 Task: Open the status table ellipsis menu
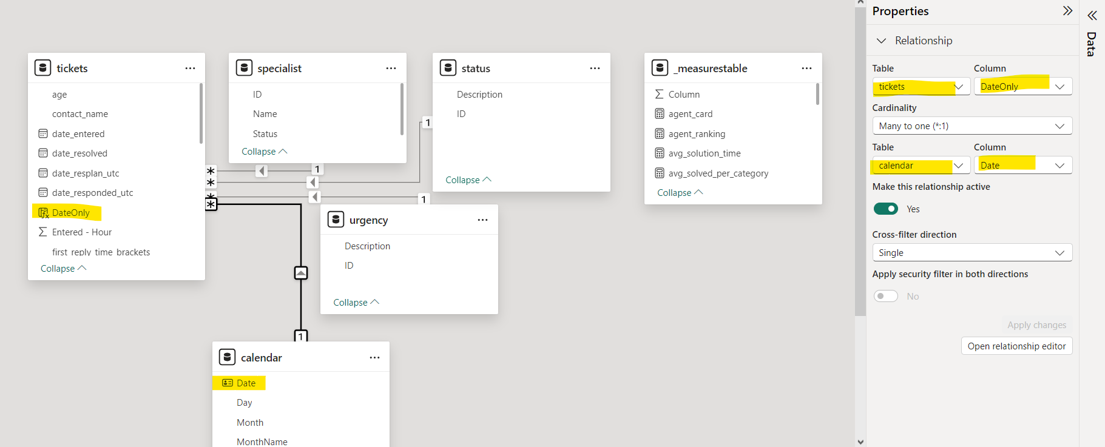tap(595, 69)
